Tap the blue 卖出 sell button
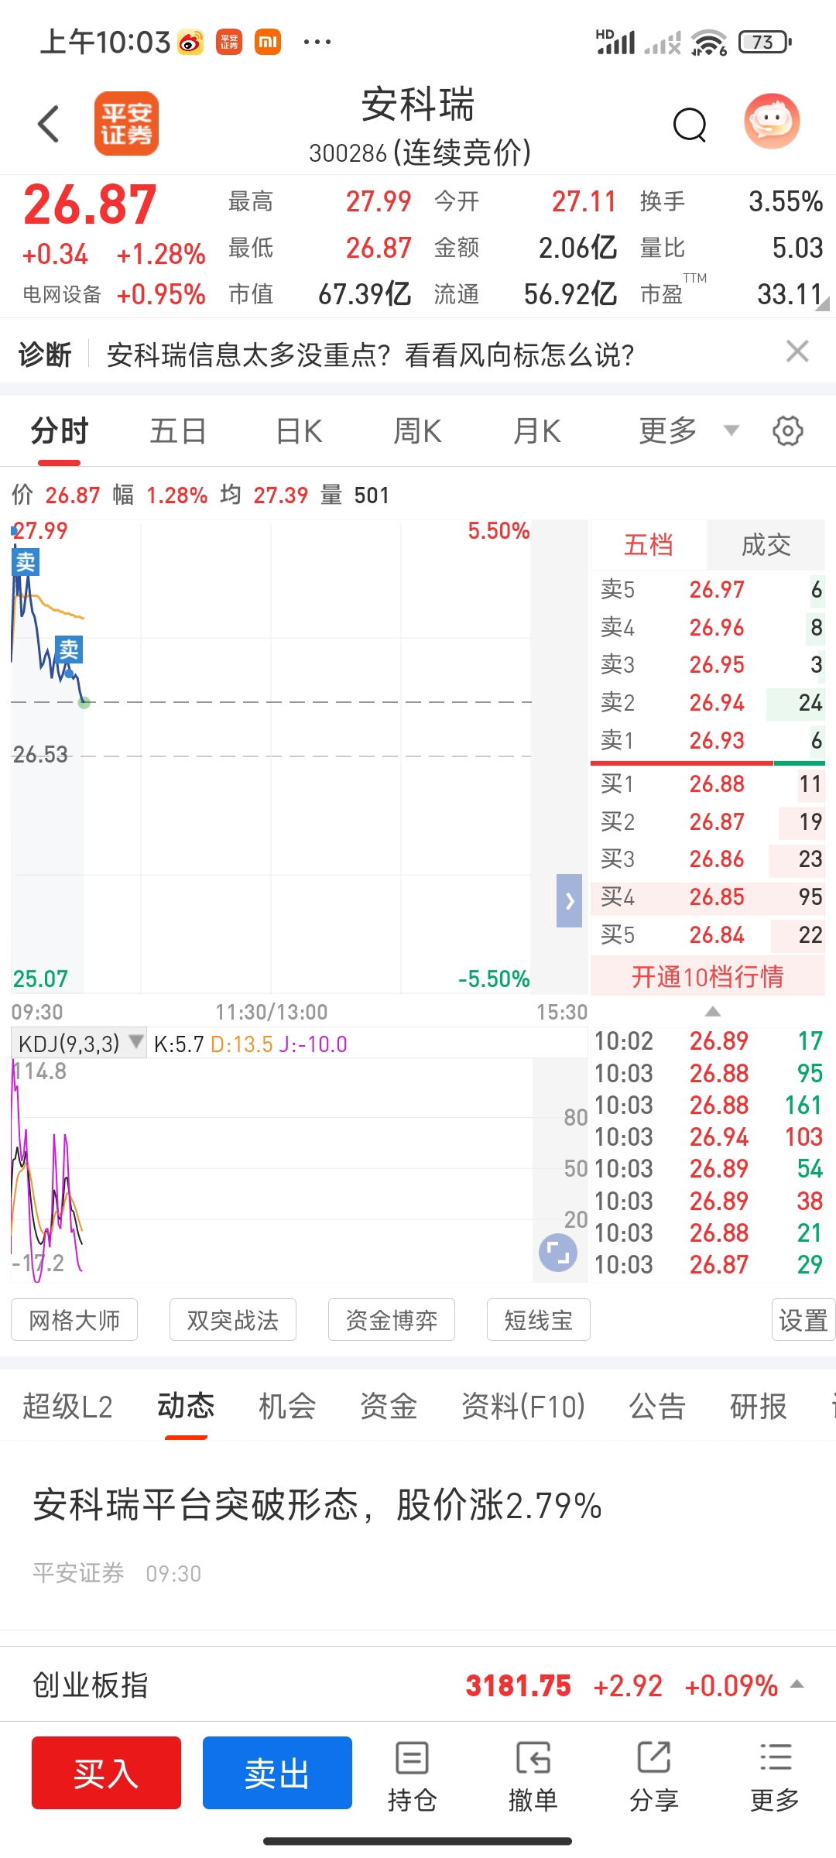Screen dimensions: 836x1858 (277, 1773)
